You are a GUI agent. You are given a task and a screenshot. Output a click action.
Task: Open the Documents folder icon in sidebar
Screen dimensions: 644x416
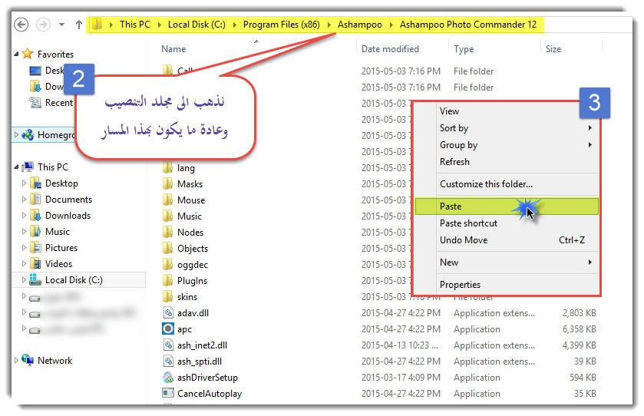tap(36, 199)
